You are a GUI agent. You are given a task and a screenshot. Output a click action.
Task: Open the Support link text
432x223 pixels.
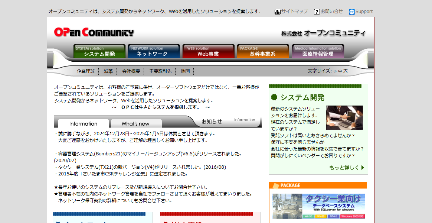364,11
